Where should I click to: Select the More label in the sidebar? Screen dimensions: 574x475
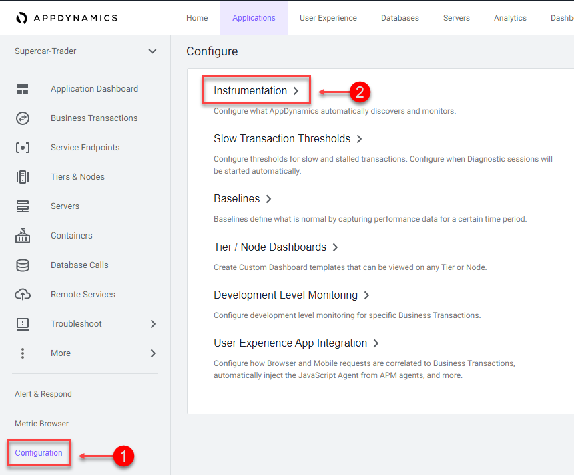[61, 353]
